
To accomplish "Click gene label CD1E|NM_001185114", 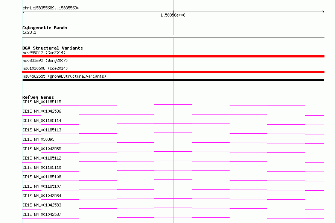I will [42, 121].
